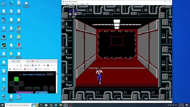The height and width of the screenshot is (107, 190).
Task: Click the round B button on controller display
Action: (45, 88)
